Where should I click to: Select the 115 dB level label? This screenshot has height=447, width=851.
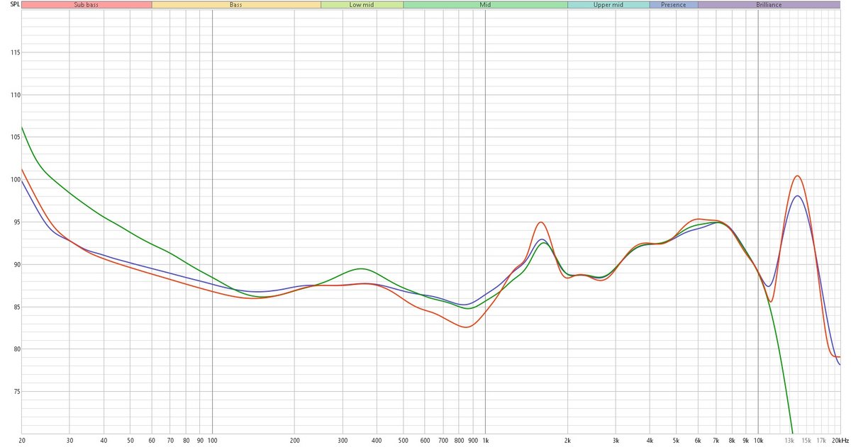coord(12,53)
